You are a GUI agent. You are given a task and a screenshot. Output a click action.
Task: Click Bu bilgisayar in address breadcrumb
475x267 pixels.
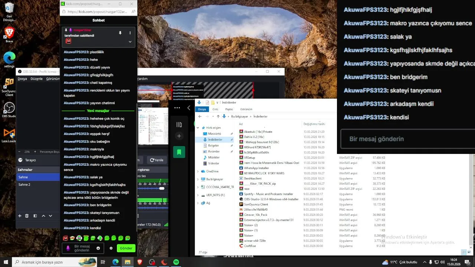[239, 116]
